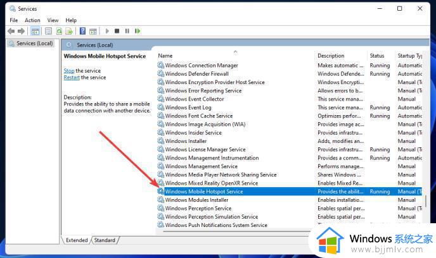
Task: Click gear icon beside Windows Connection Manager
Action: tap(161, 65)
